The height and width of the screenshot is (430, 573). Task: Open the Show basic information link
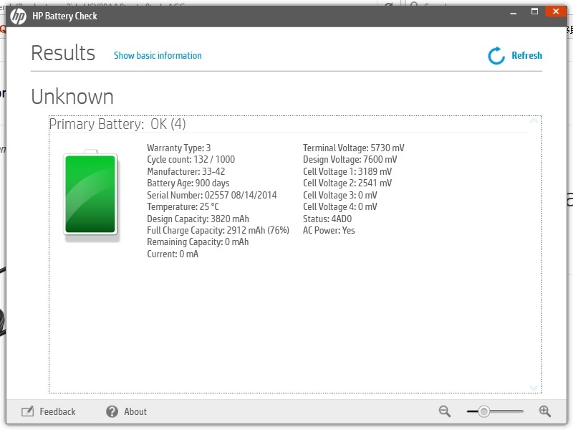pyautogui.click(x=158, y=55)
